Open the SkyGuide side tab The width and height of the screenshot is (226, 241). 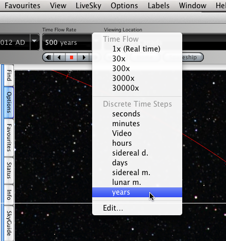(9, 223)
